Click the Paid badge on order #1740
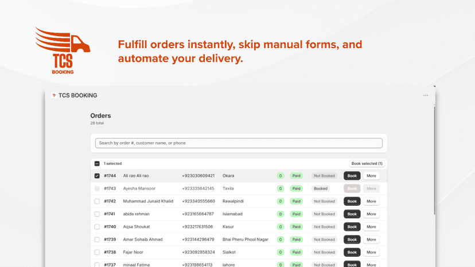The image size is (475, 267). [296, 227]
